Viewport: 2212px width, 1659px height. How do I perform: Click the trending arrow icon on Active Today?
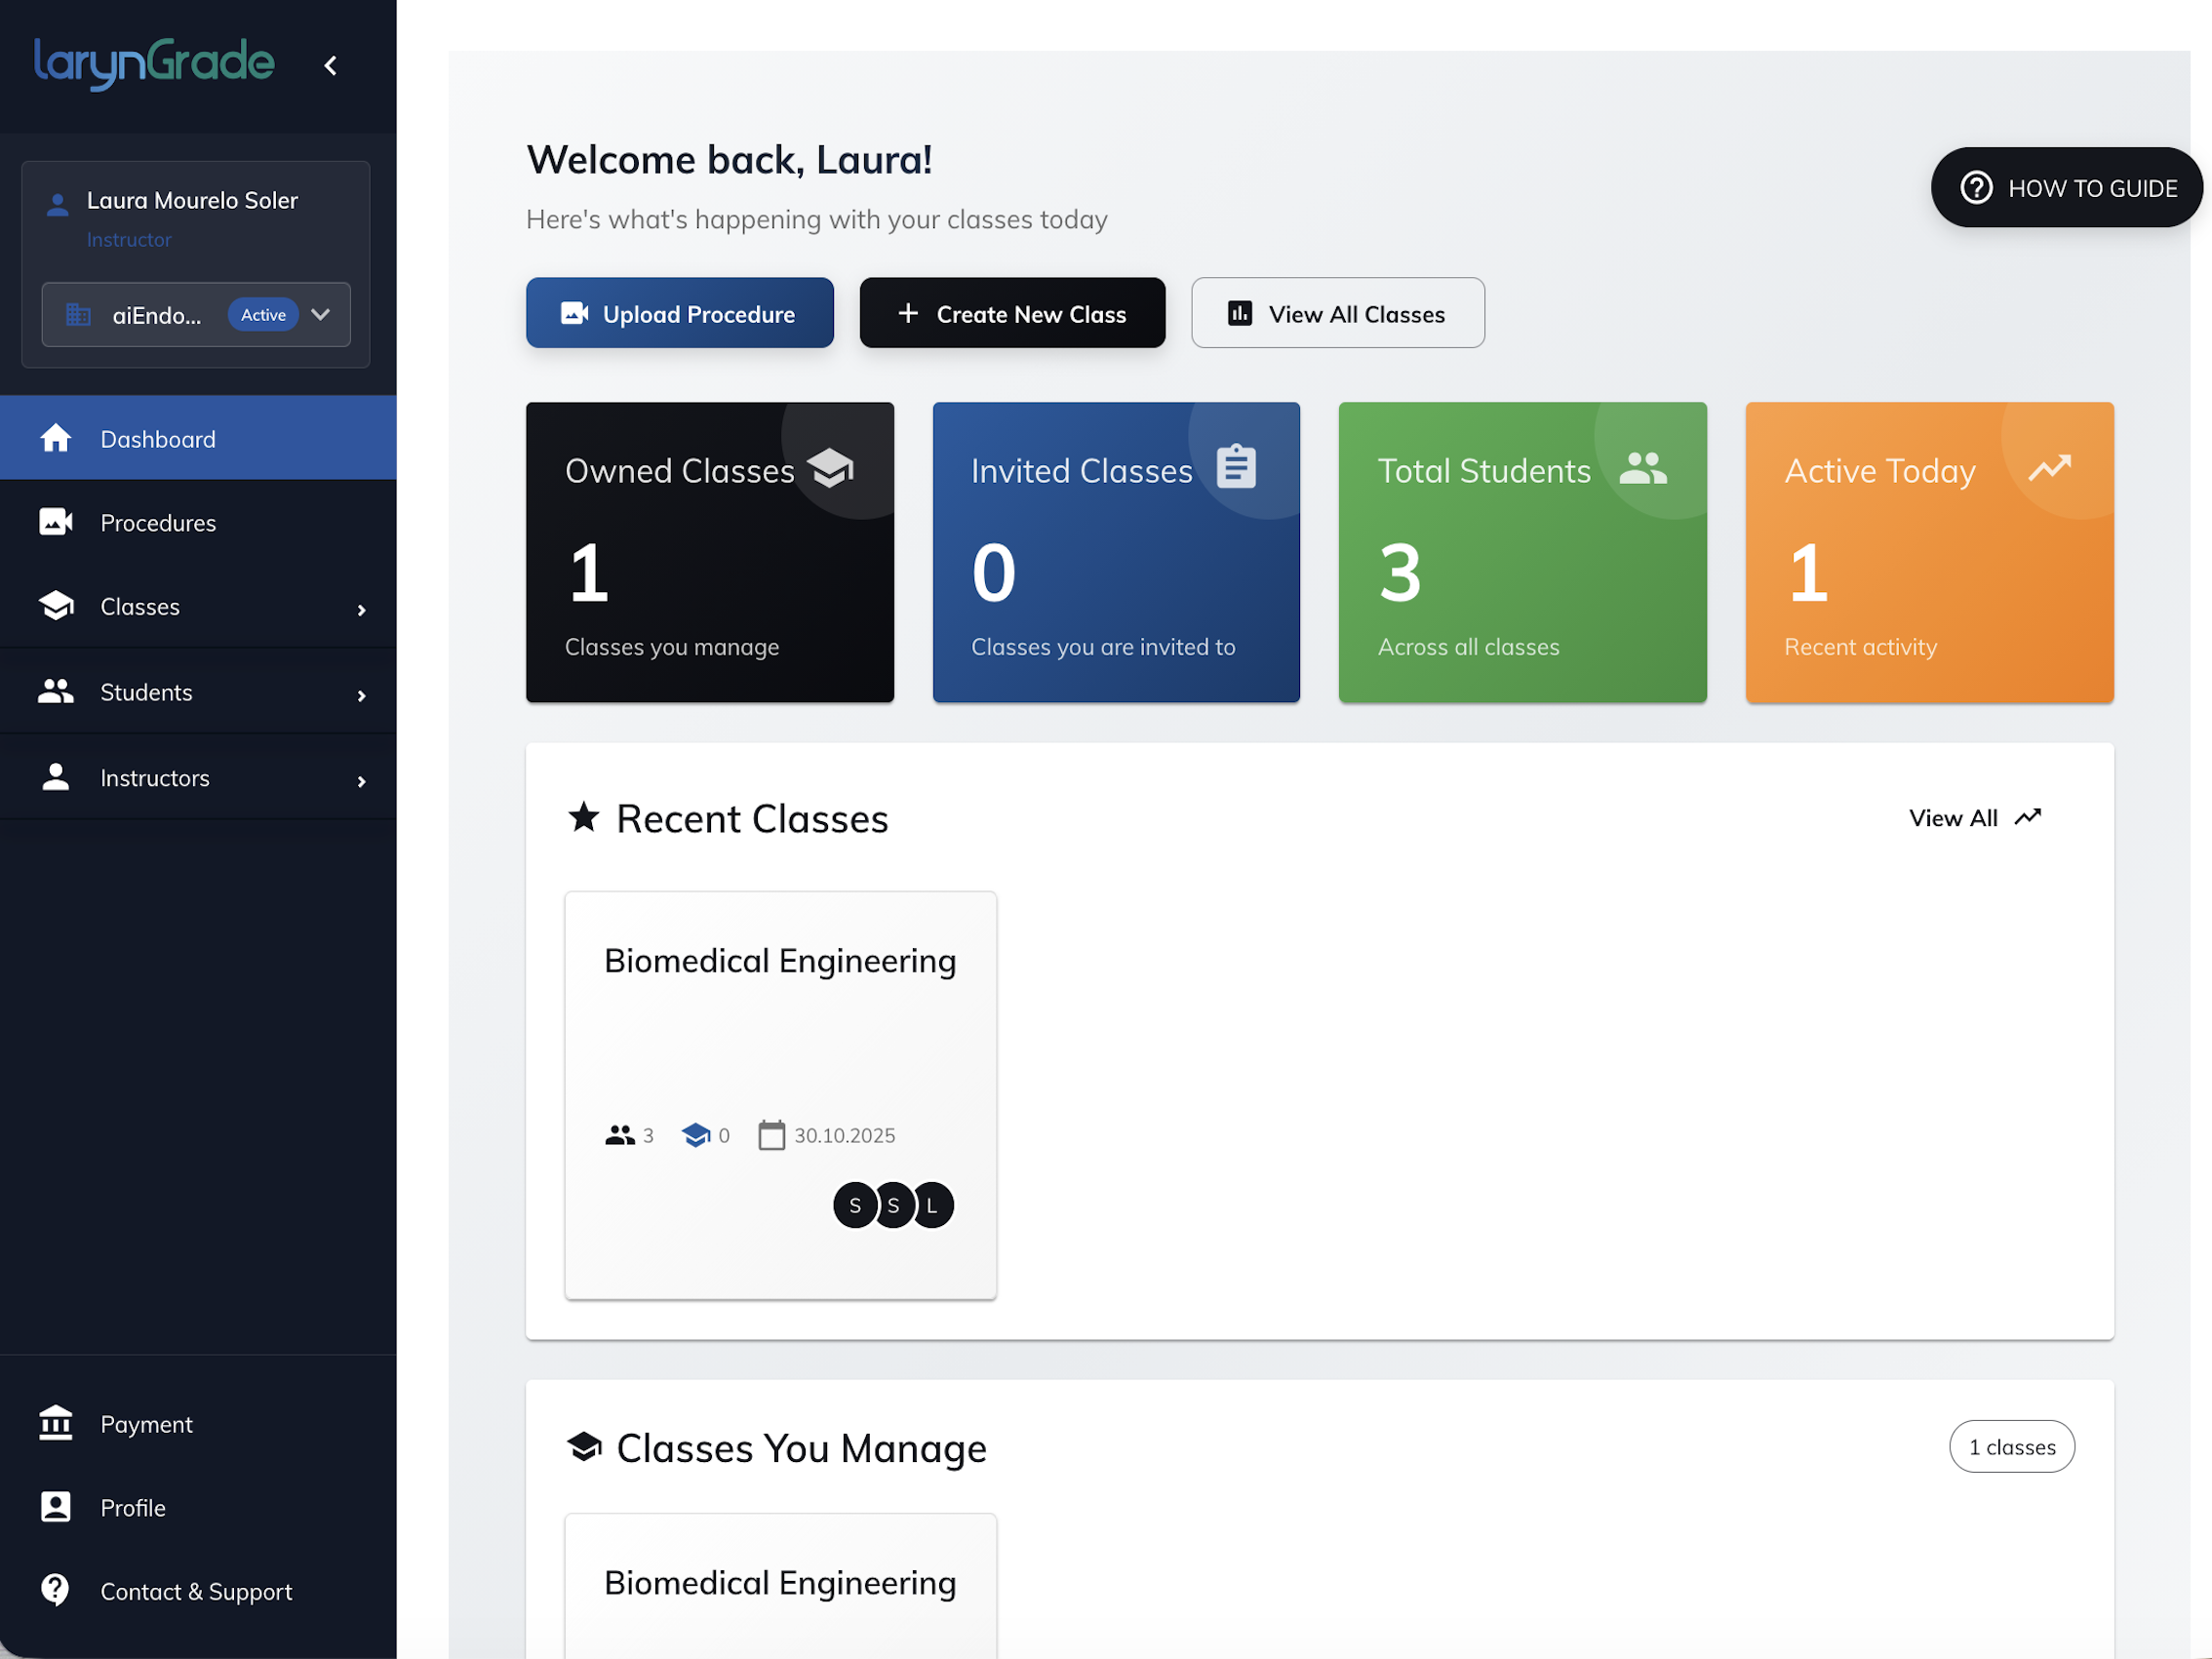click(x=2049, y=468)
